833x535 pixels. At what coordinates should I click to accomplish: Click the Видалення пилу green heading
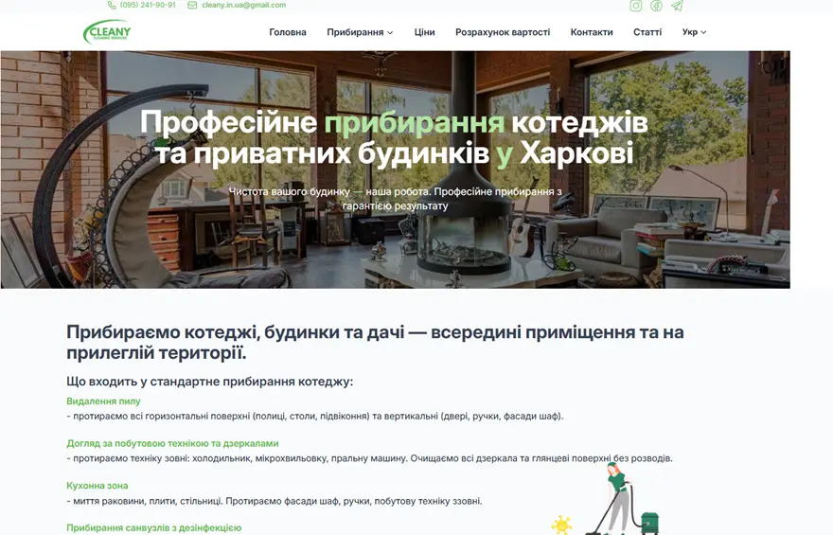coord(103,401)
